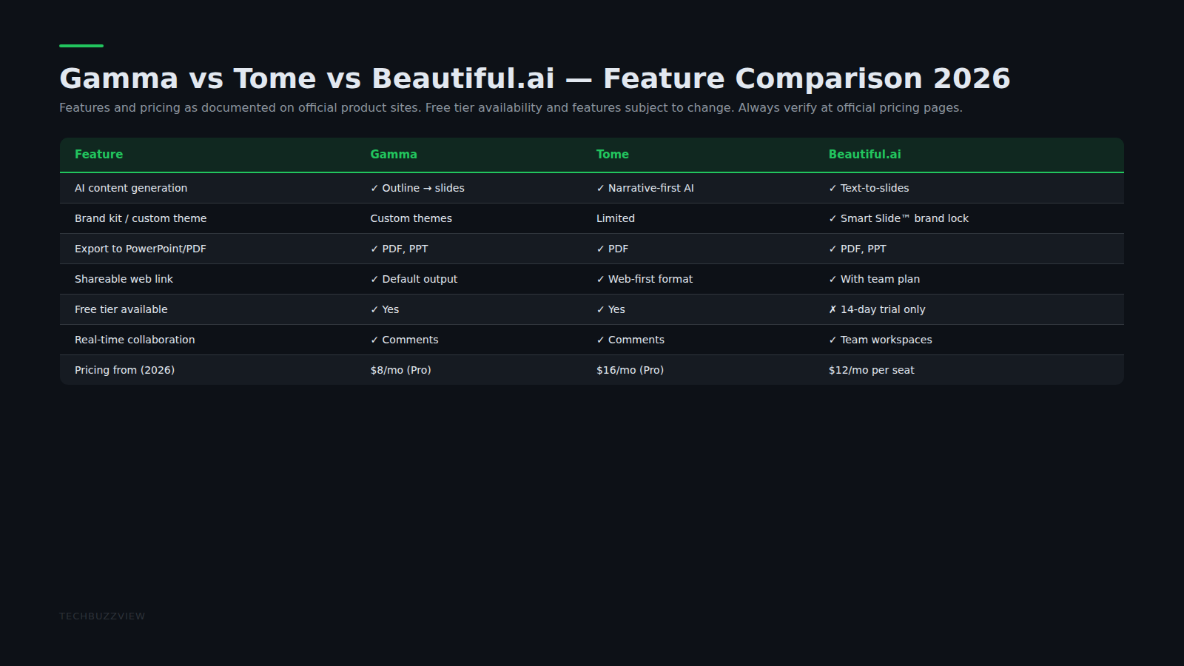Click the subtitle about official pricing pages
Viewport: 1184px width, 666px height.
pyautogui.click(x=511, y=107)
